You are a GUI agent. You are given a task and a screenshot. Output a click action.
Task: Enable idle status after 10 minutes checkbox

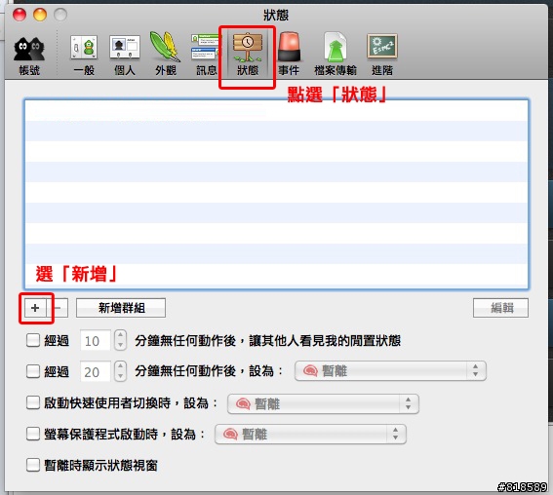point(33,340)
